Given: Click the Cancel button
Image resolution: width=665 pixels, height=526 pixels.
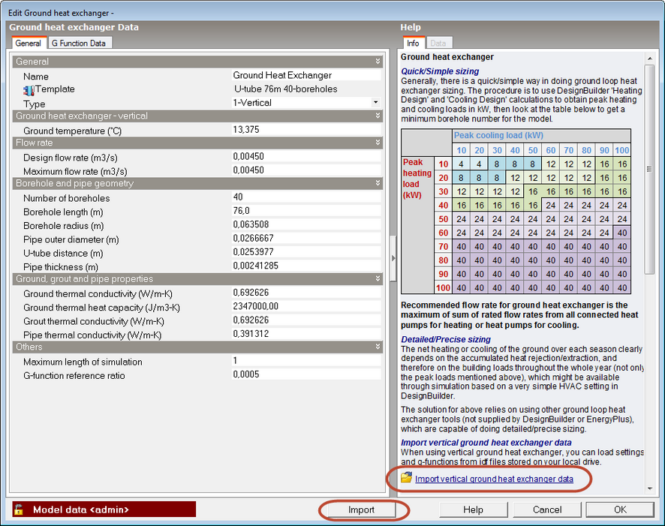Looking at the screenshot, I should click(x=547, y=509).
